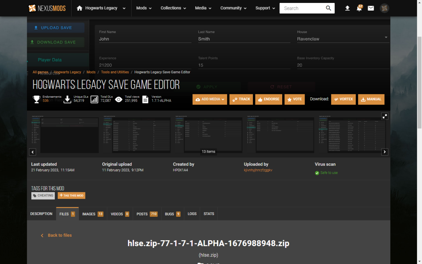Screen dimensions: 422x264
Task: Download with the Vortex button
Action: click(343, 99)
